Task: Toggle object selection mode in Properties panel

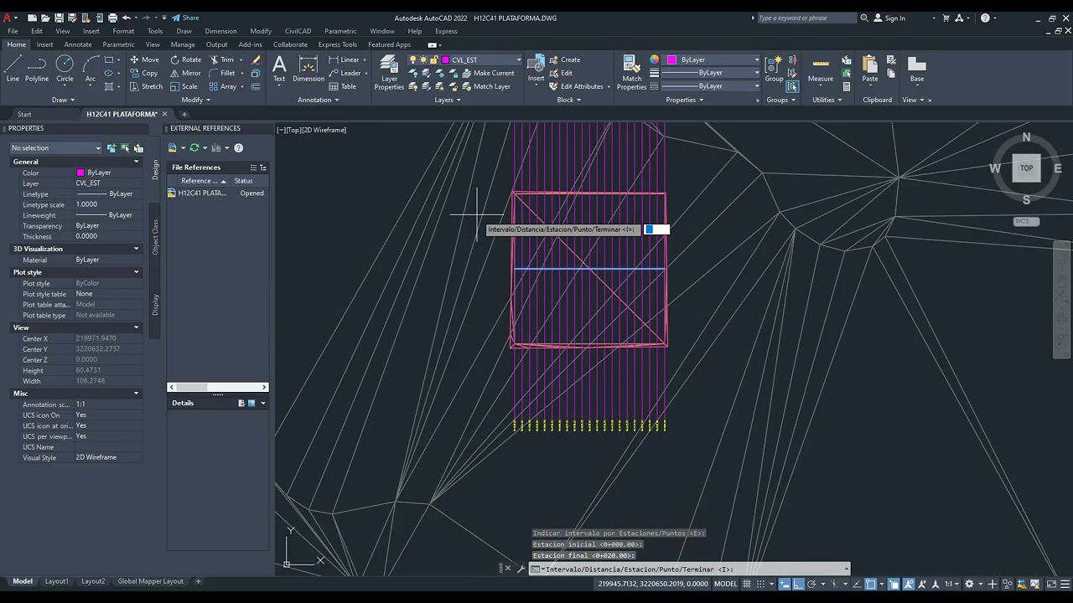Action: [x=111, y=148]
